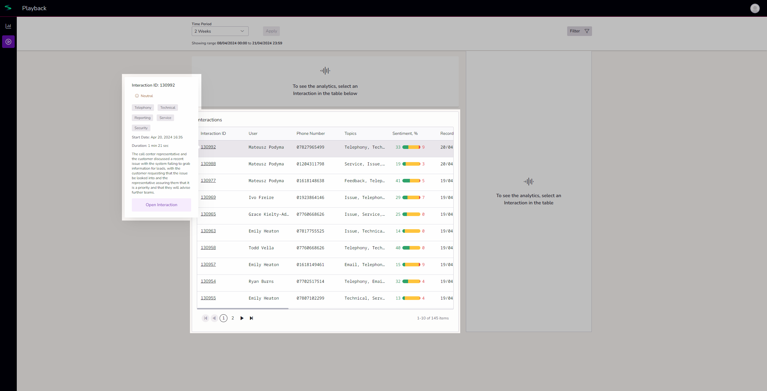Open the Time Period dropdown
The width and height of the screenshot is (767, 391).
pyautogui.click(x=220, y=31)
